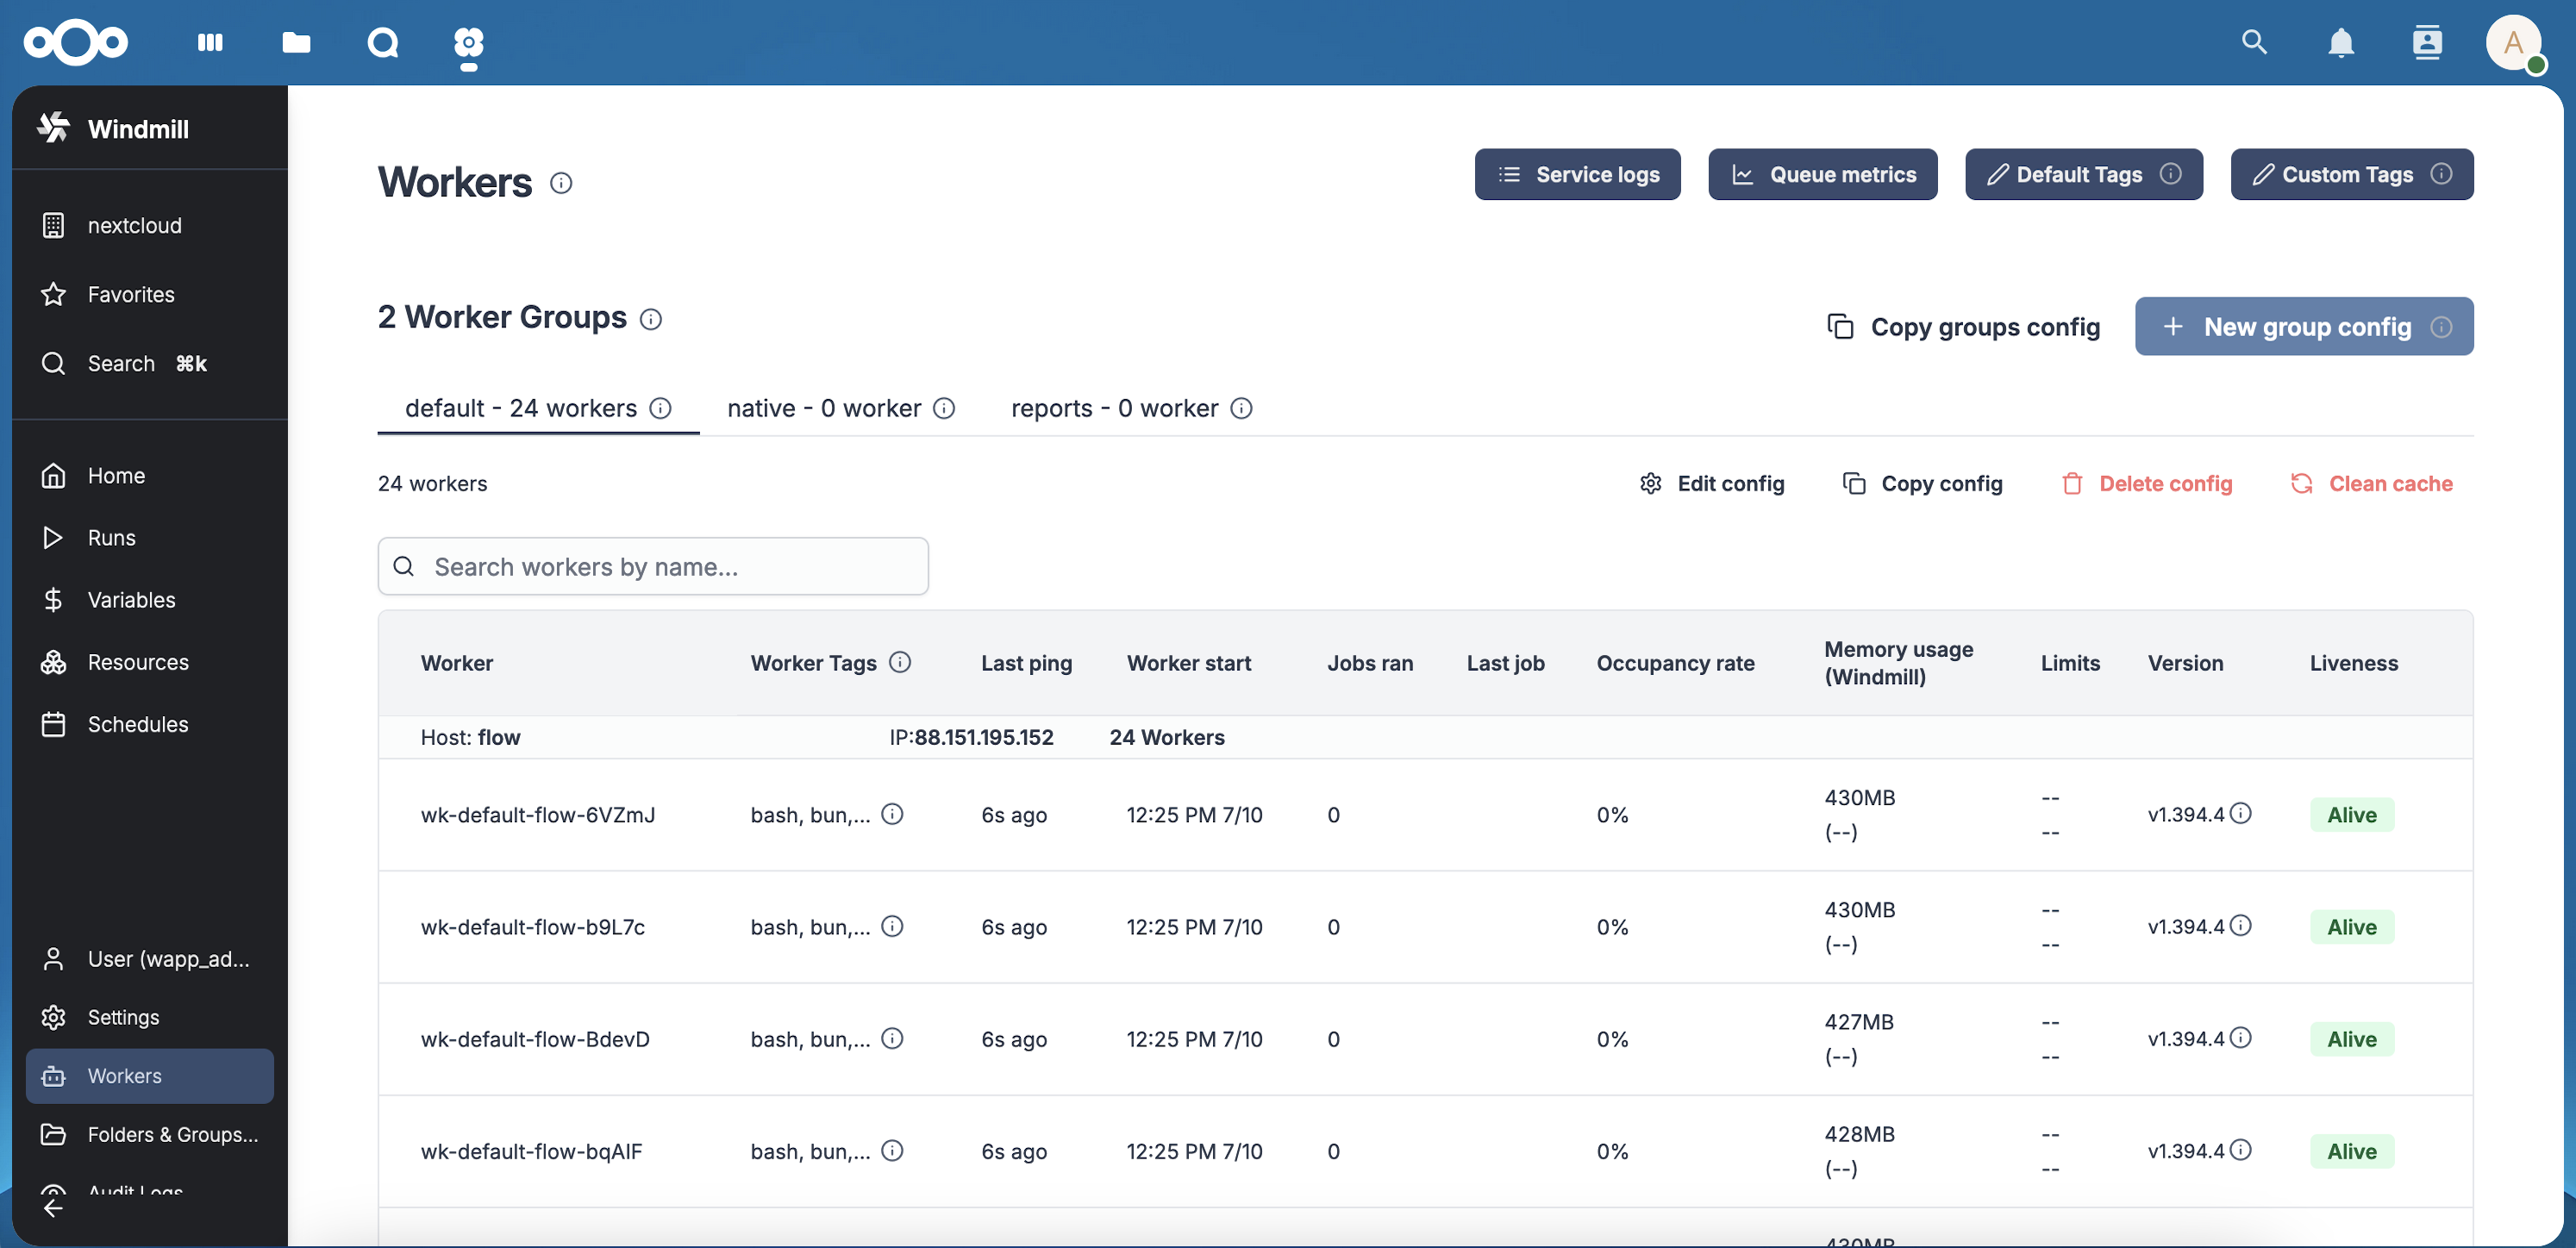
Task: Click the info icon beside Workers heading
Action: point(561,183)
